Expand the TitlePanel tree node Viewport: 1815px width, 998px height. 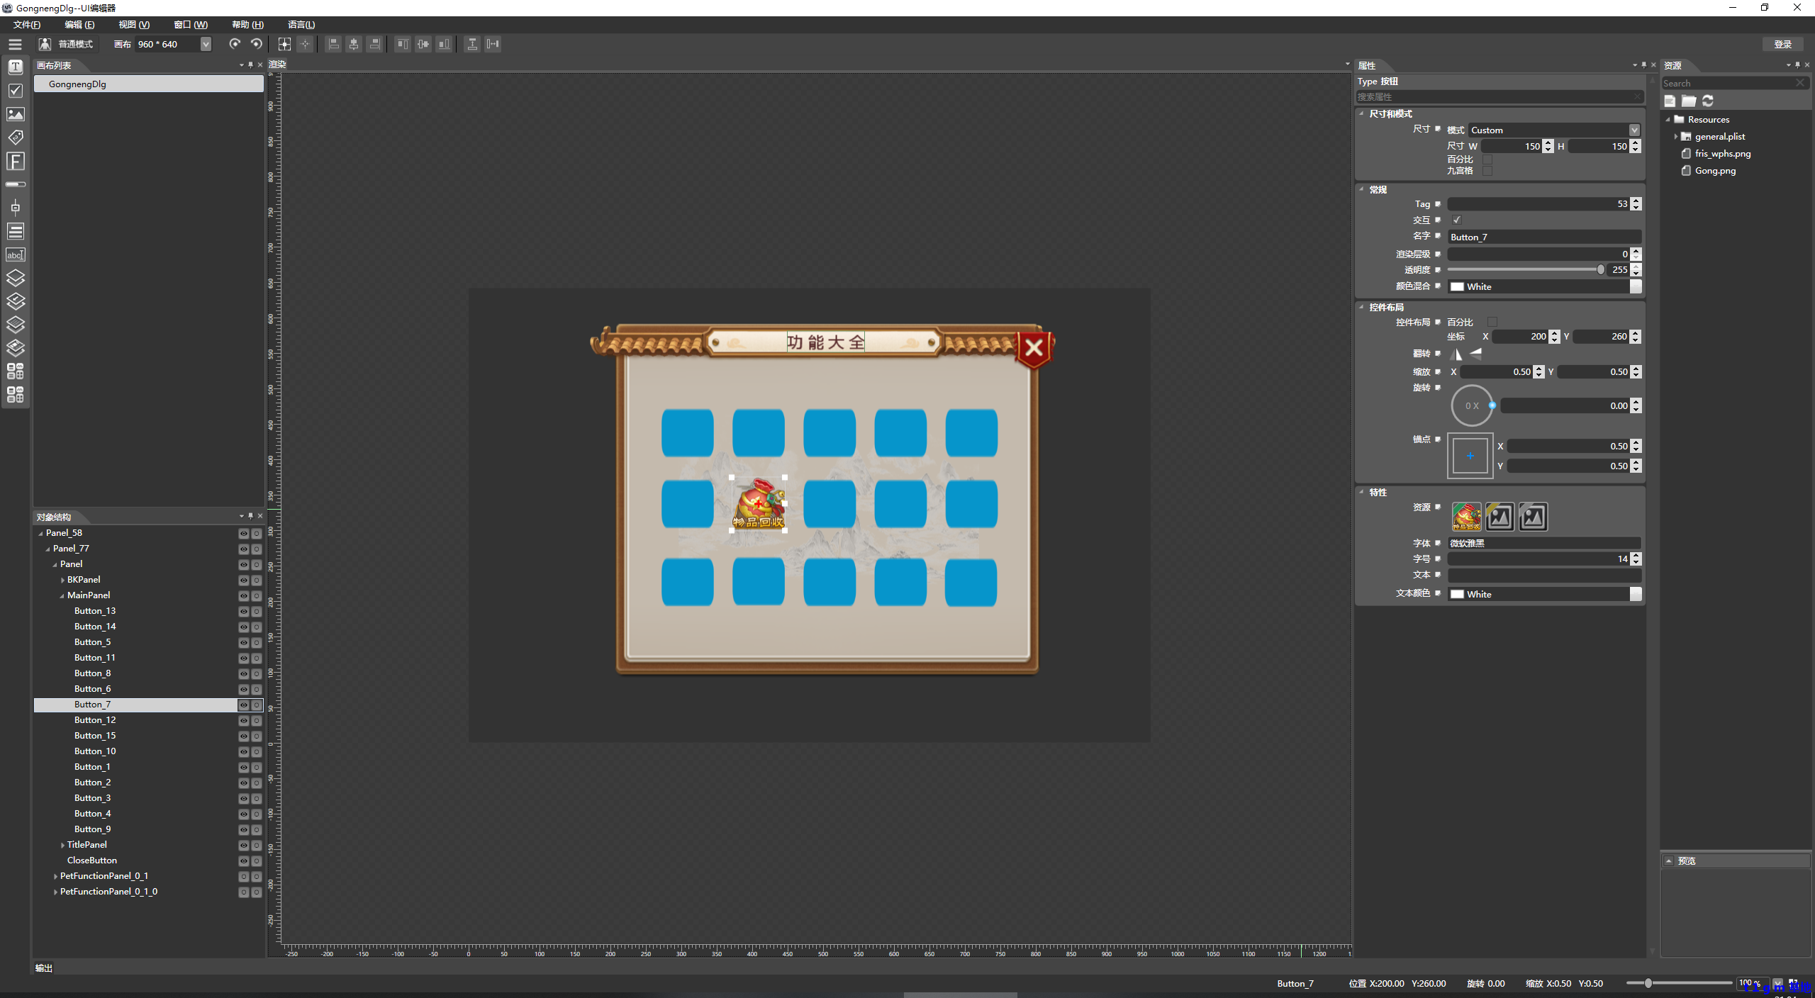62,845
